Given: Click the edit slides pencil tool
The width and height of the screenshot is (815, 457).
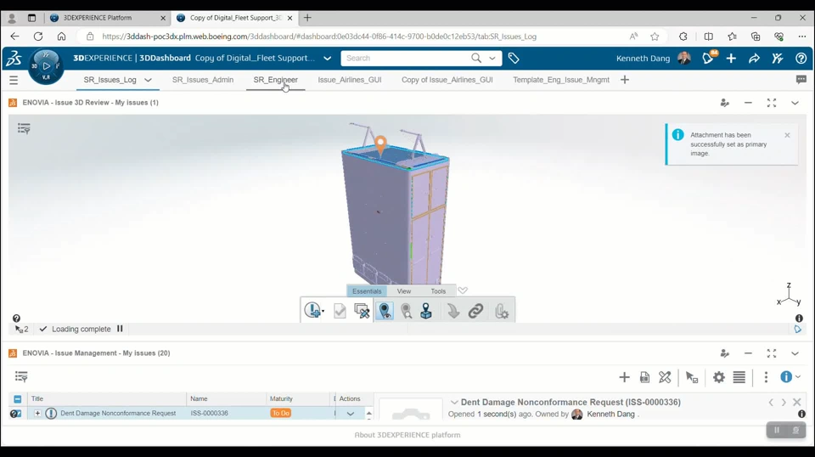Looking at the screenshot, I should (x=362, y=311).
